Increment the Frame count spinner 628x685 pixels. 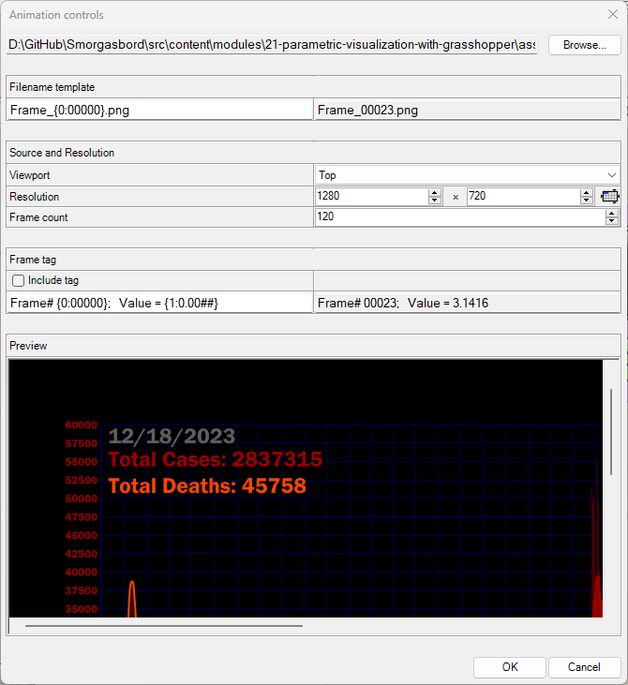point(612,214)
